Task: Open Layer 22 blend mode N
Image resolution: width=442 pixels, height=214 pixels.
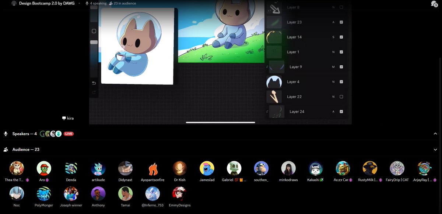Action: tap(333, 97)
